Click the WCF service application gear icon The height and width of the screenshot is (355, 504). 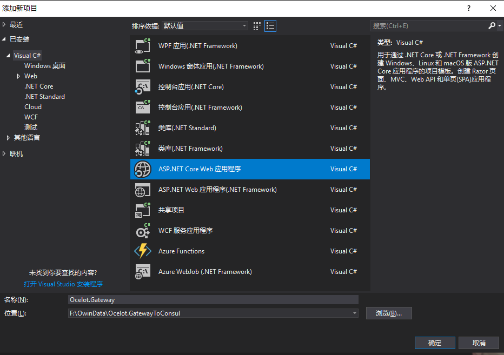[143, 231]
